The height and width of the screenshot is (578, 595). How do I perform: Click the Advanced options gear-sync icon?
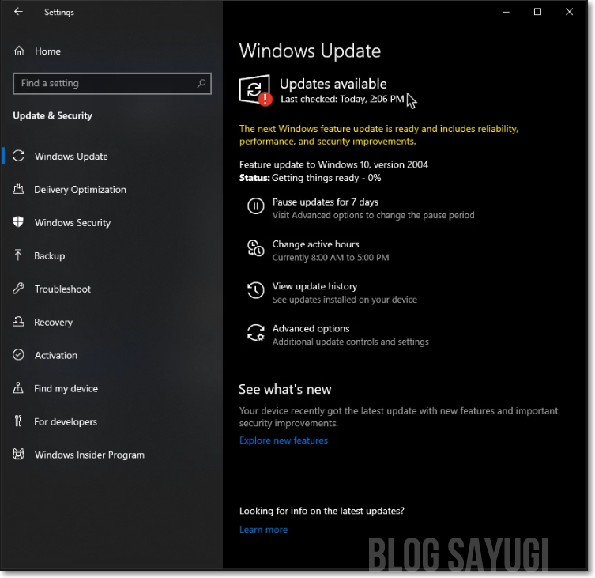pos(256,333)
